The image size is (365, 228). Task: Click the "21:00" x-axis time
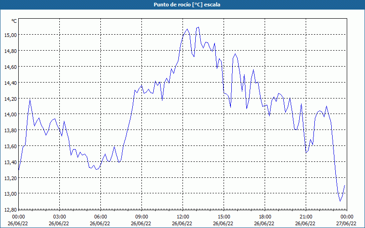(306, 217)
